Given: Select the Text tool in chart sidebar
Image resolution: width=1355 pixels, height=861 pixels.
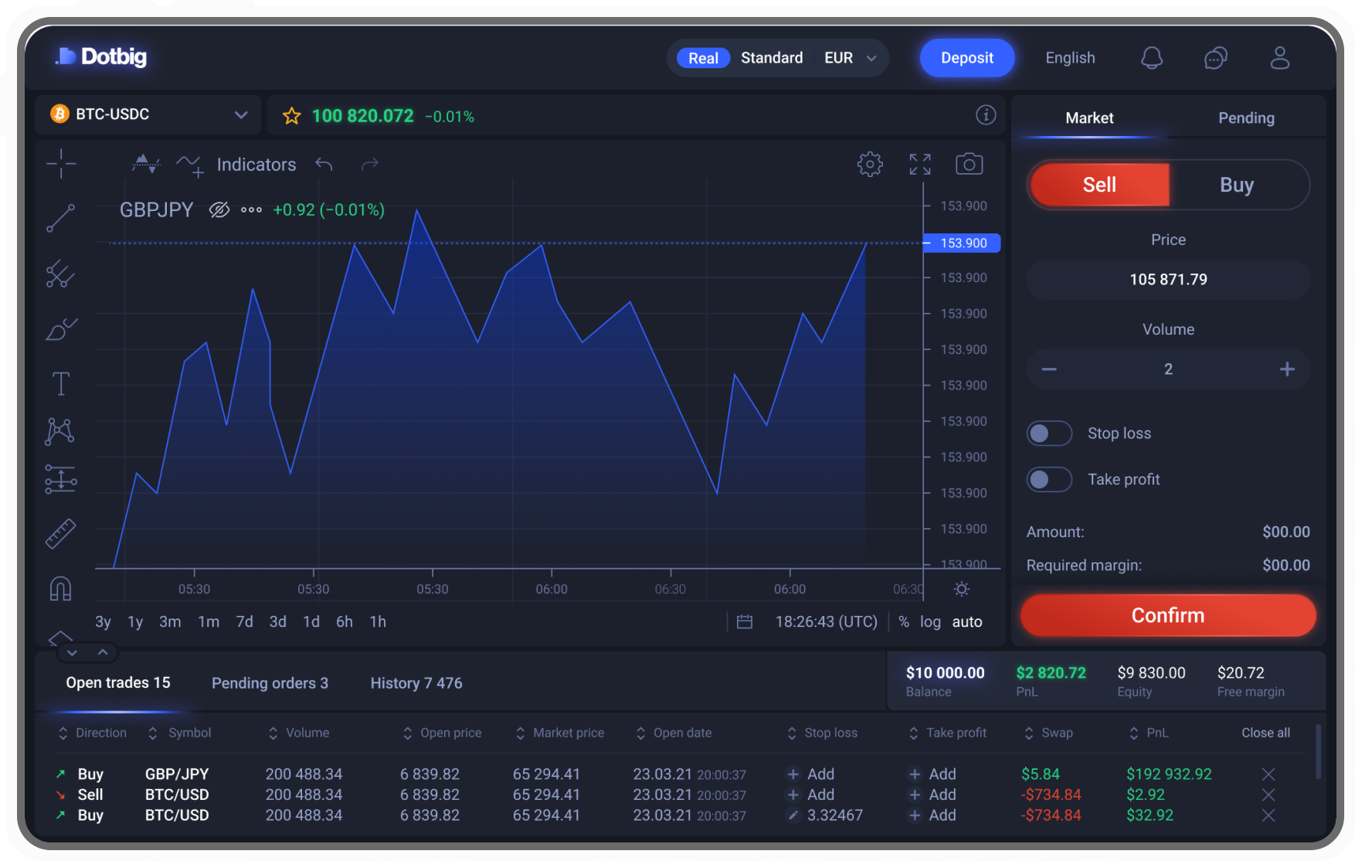Looking at the screenshot, I should pos(60,383).
